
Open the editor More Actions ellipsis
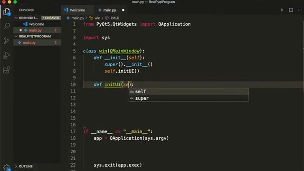pyautogui.click(x=300, y=10)
